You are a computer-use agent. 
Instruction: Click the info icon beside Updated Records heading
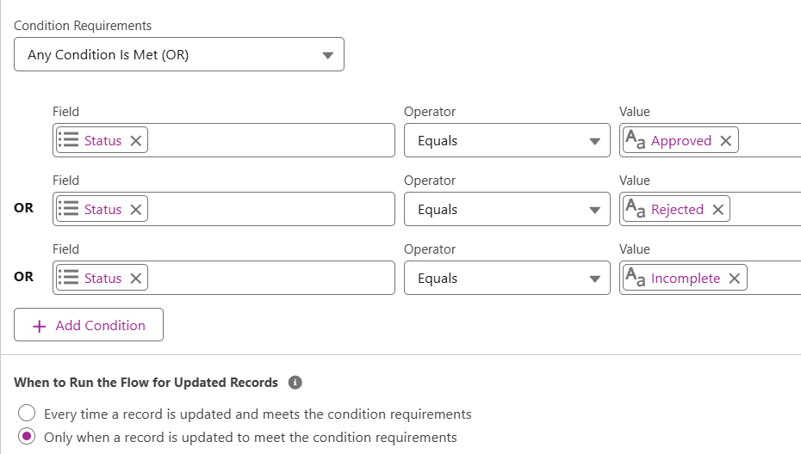point(295,383)
